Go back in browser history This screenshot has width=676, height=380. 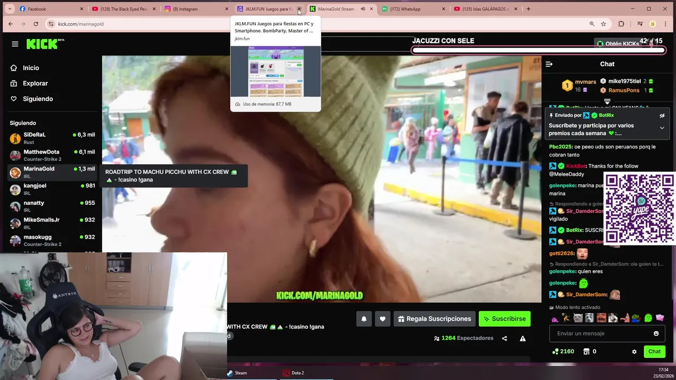tap(11, 24)
